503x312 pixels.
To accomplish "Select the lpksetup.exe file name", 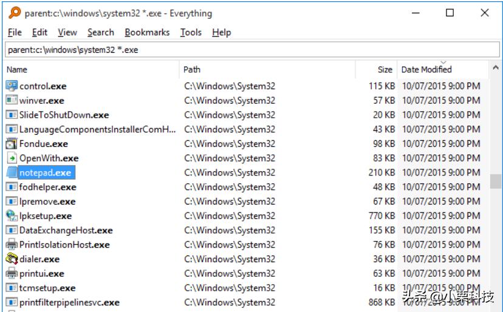I will [x=46, y=216].
